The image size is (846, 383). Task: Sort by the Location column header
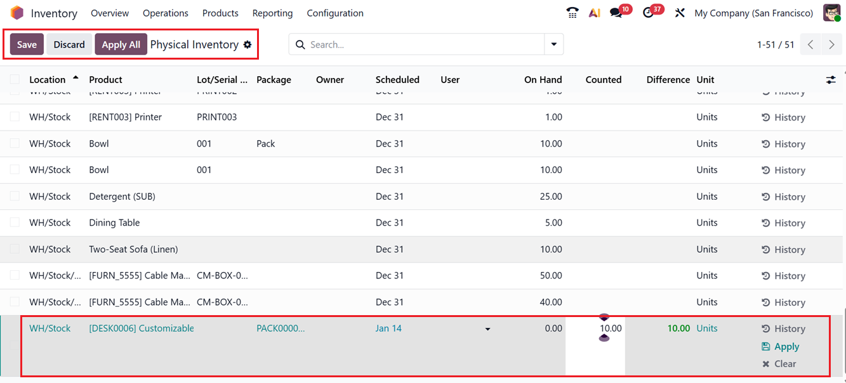[48, 80]
